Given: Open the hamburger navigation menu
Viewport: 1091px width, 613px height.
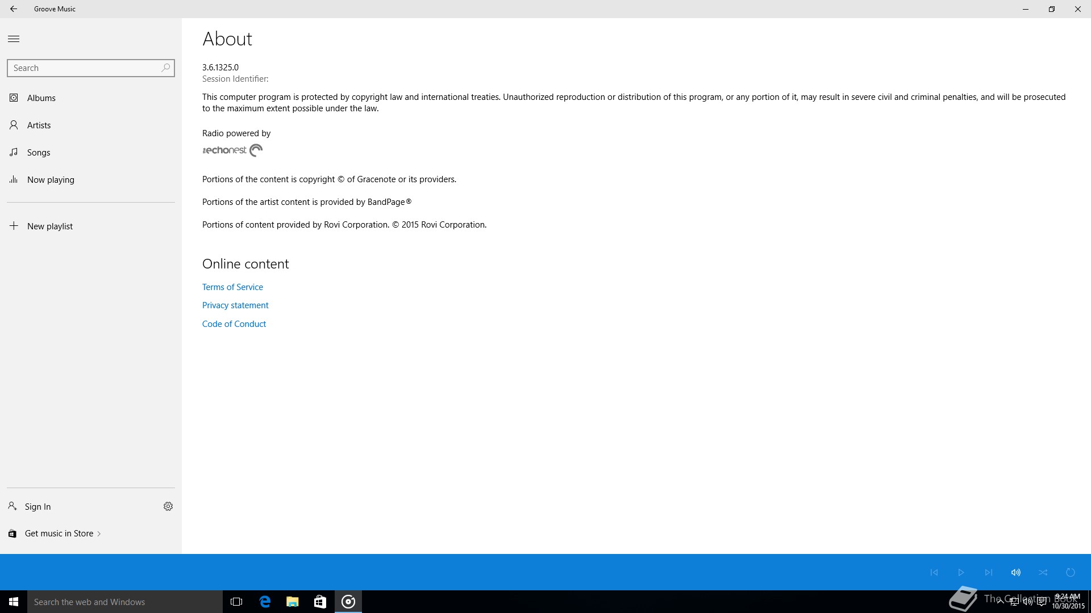Looking at the screenshot, I should [14, 39].
